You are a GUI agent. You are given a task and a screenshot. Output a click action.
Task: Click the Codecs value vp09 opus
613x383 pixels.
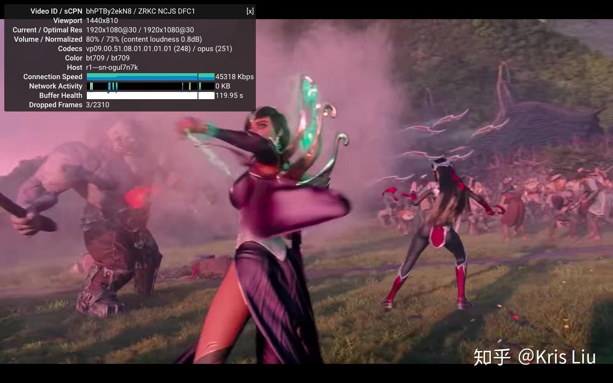tap(159, 49)
